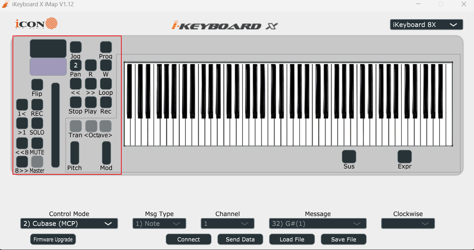Click the Send Data button
Image resolution: width=474 pixels, height=250 pixels.
click(240, 239)
